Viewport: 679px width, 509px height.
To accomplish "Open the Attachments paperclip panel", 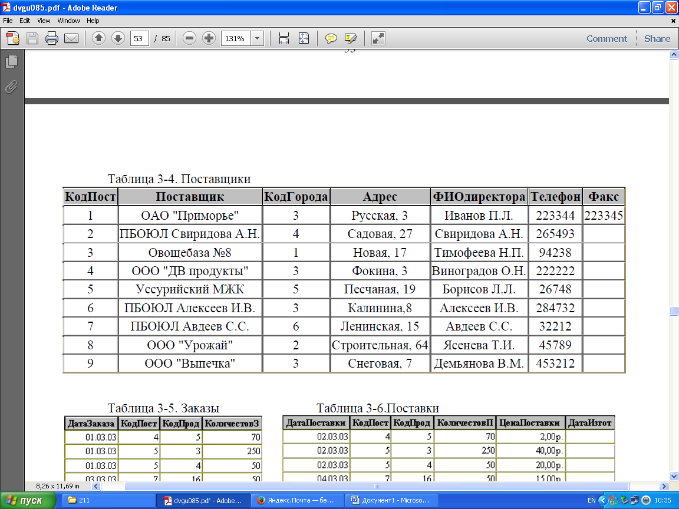I will point(12,87).
